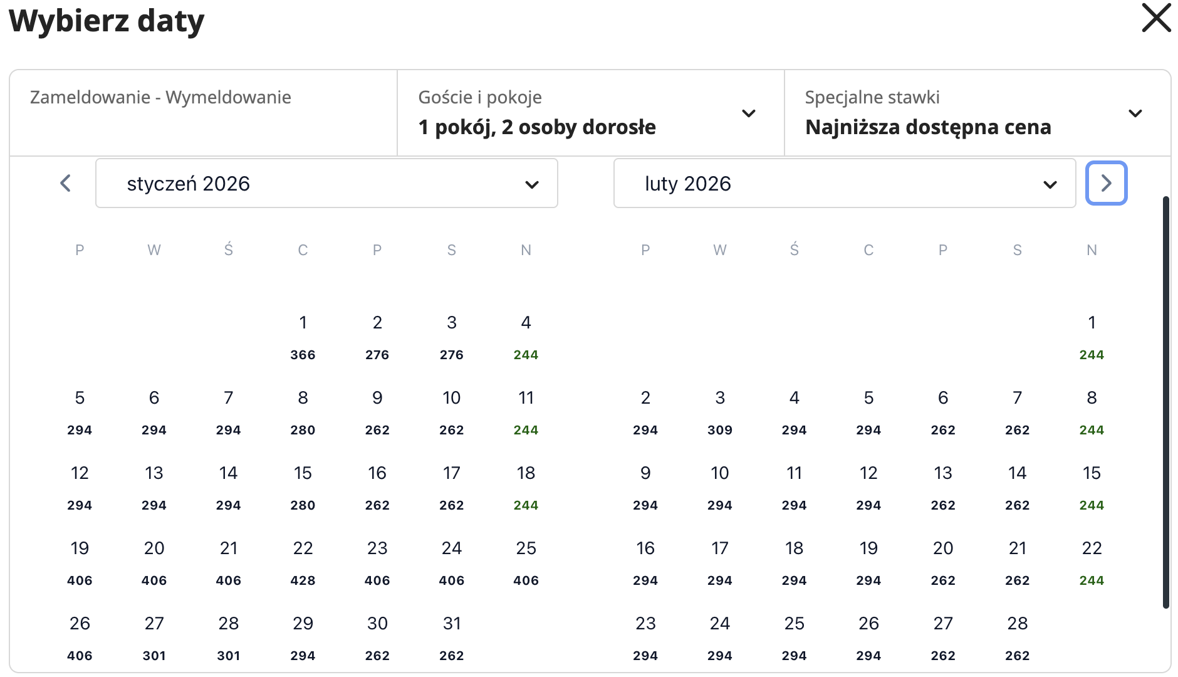This screenshot has width=1178, height=677.
Task: Select January 1 priced at 366
Action: [x=303, y=336]
